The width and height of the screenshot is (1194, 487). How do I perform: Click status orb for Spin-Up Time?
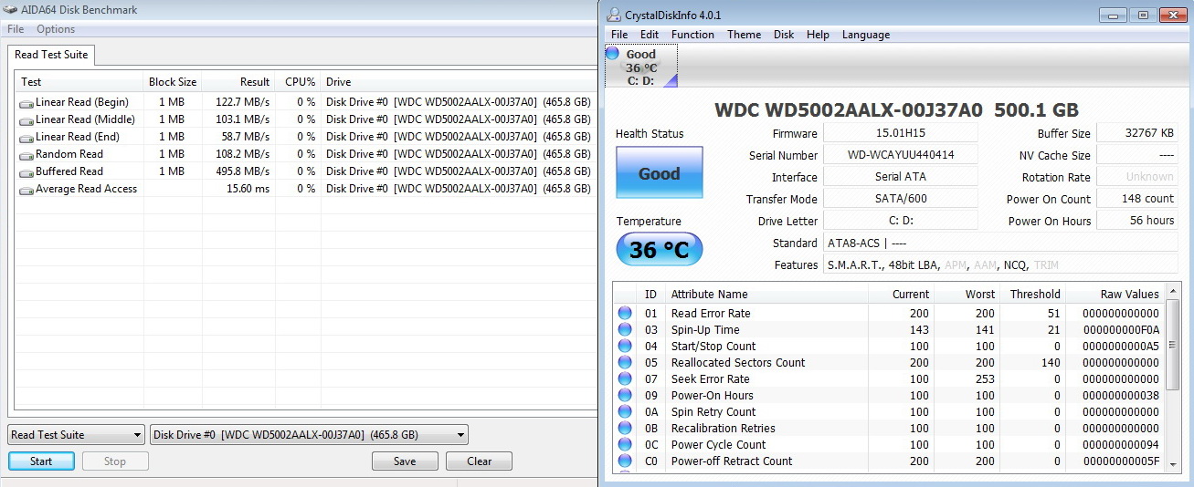pyautogui.click(x=625, y=329)
